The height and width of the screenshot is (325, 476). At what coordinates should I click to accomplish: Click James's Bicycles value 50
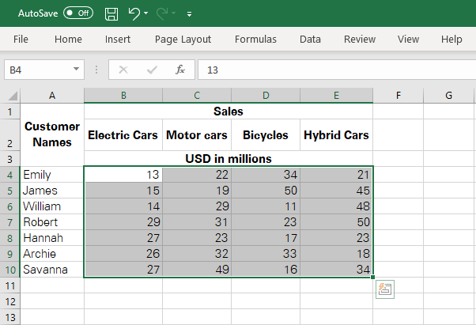266,191
